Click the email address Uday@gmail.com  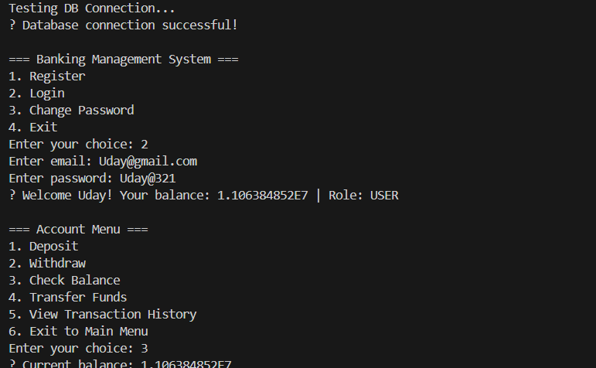tap(147, 162)
